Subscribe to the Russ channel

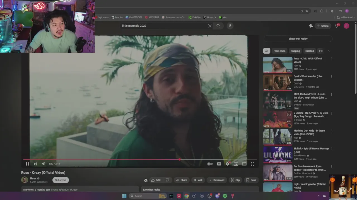point(61,180)
